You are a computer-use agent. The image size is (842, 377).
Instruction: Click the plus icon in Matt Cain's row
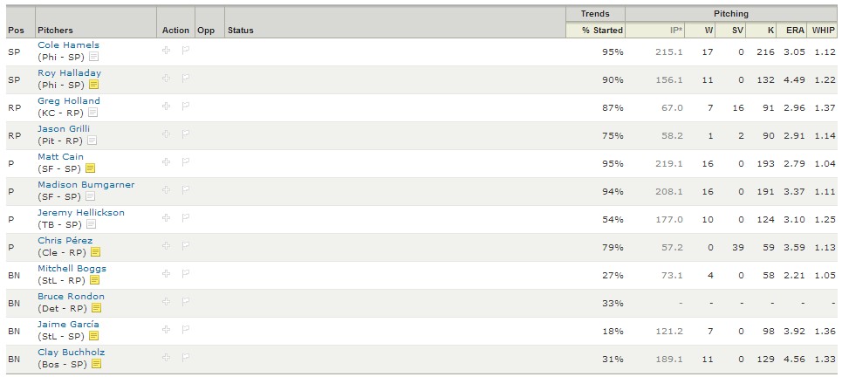167,161
